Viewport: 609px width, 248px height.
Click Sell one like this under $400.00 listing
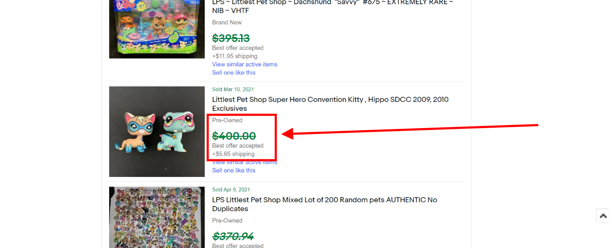tap(233, 170)
